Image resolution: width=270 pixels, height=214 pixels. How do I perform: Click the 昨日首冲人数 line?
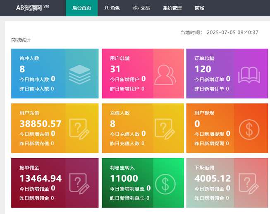click(x=37, y=89)
